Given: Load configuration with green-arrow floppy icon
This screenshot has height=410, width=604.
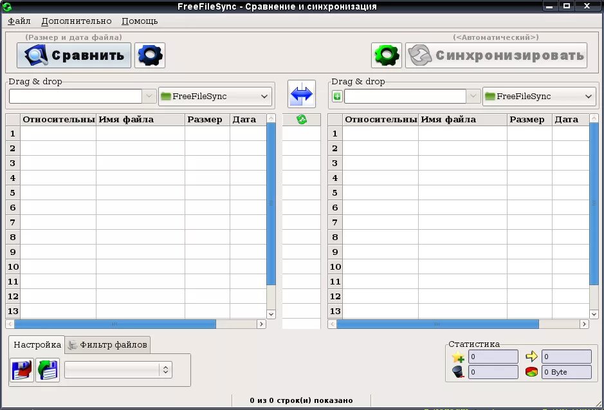Looking at the screenshot, I should [48, 370].
